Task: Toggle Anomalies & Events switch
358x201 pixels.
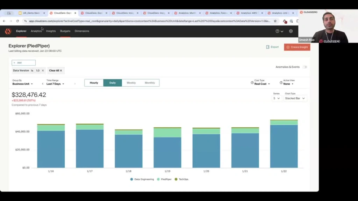Action: click(x=305, y=67)
